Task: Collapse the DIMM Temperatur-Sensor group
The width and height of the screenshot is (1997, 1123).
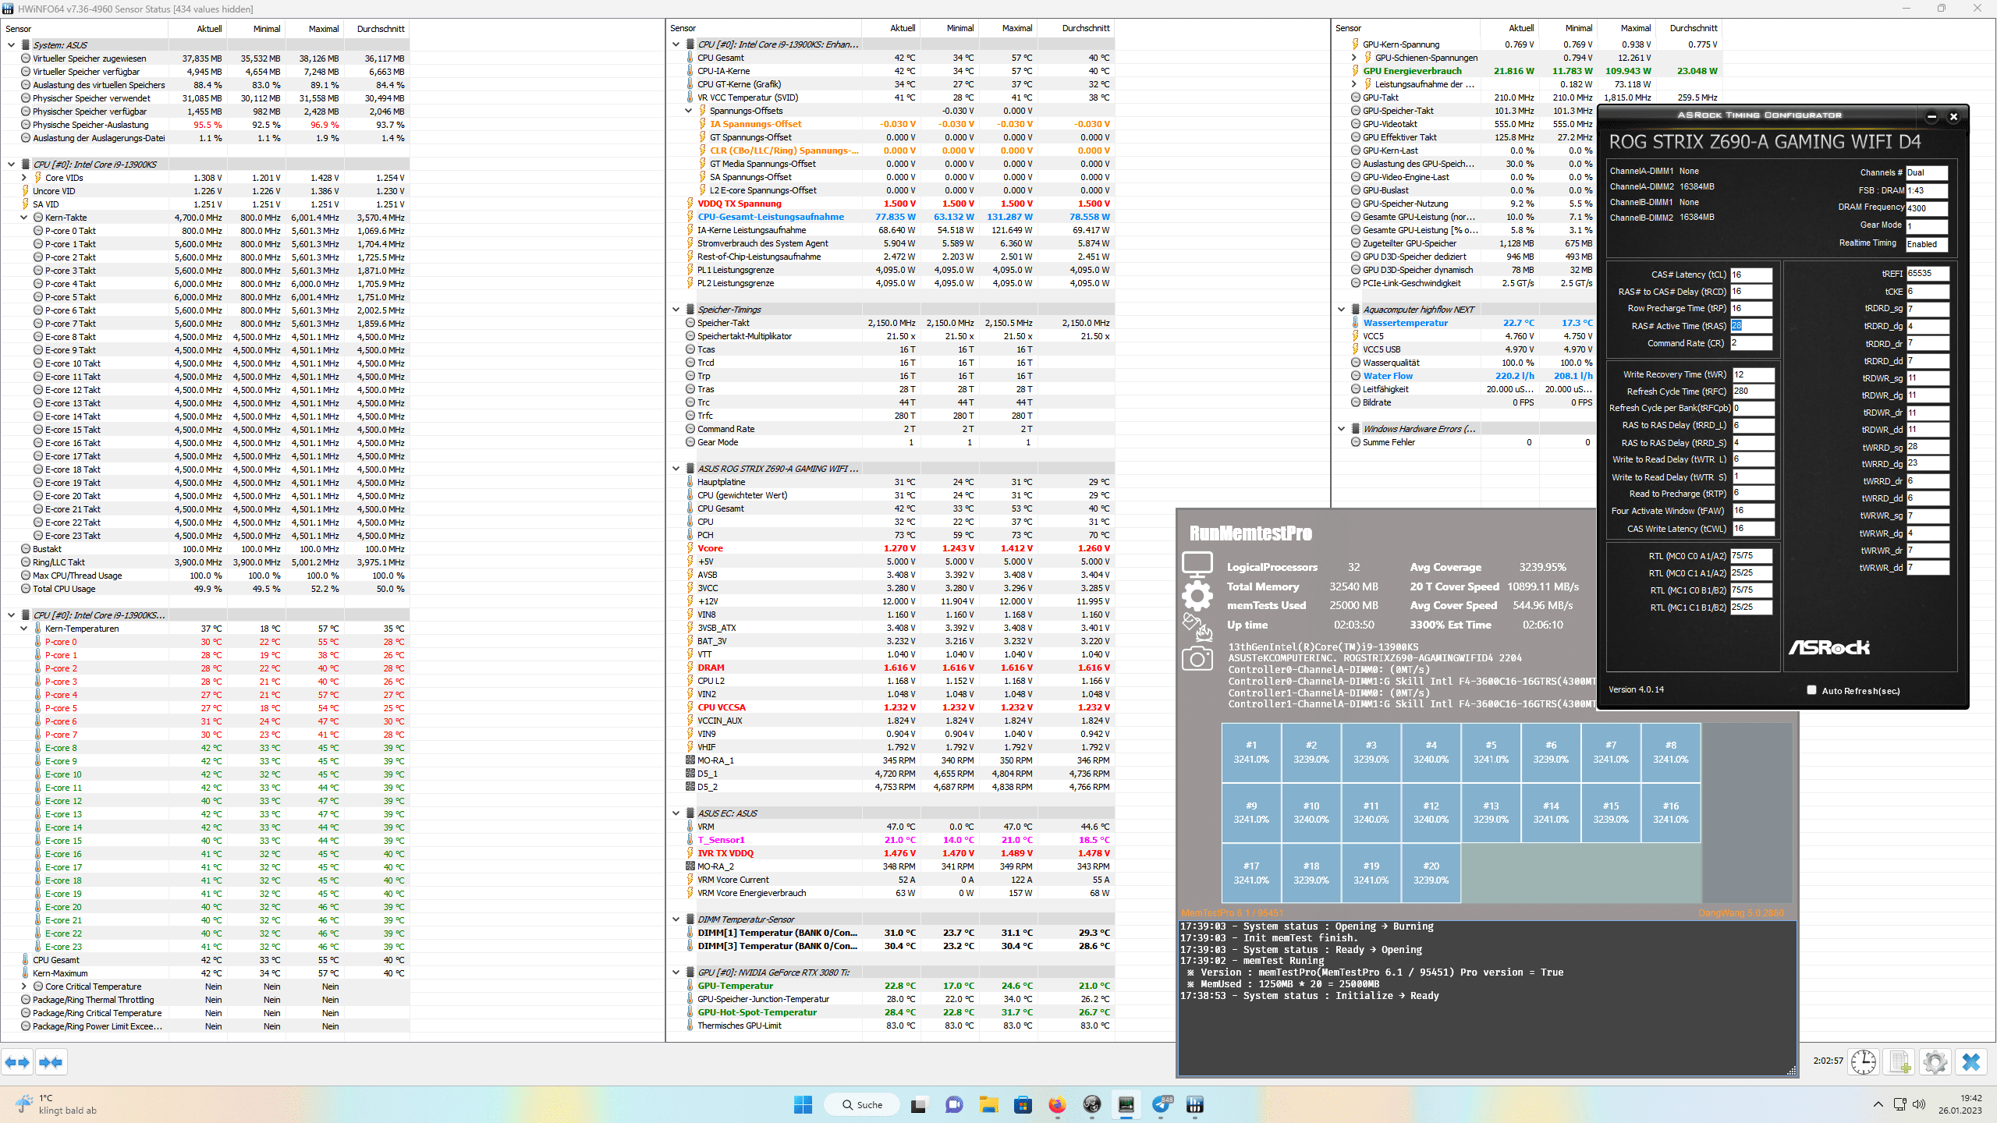Action: pyautogui.click(x=676, y=919)
